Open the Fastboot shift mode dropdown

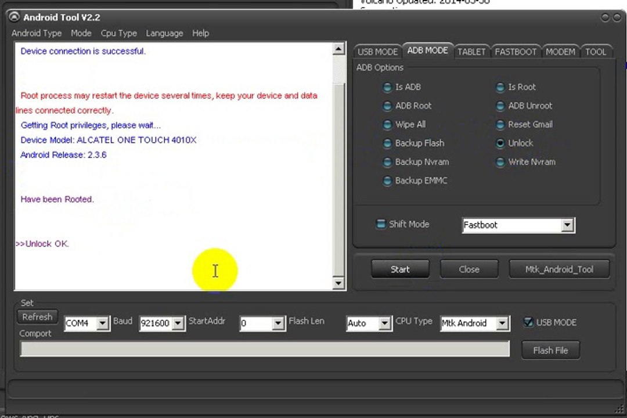[567, 225]
